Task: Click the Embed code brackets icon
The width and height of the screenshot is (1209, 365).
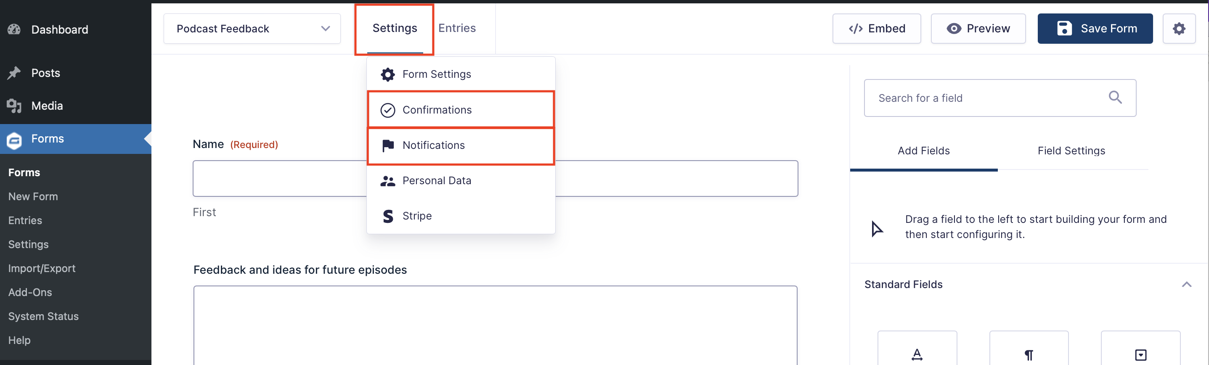Action: click(x=856, y=29)
